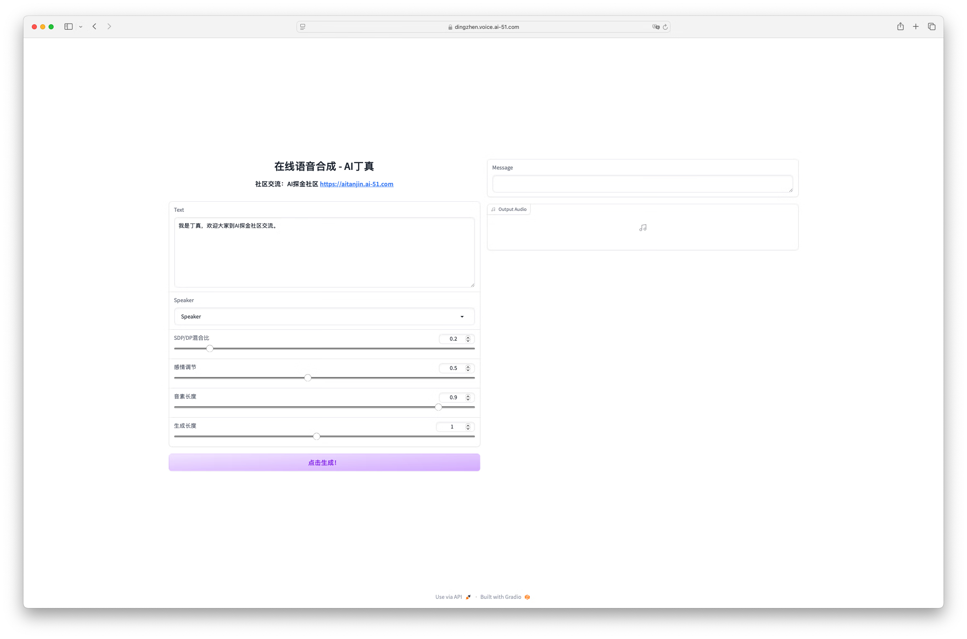Click the reload icon in the address bar

pos(665,27)
